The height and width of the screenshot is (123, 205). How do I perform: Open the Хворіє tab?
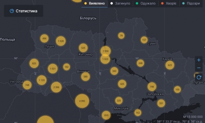tap(169, 3)
